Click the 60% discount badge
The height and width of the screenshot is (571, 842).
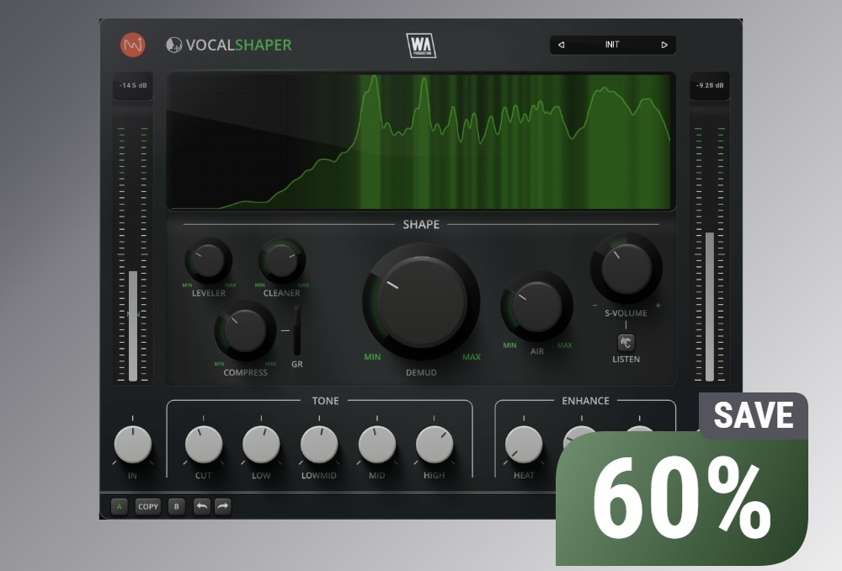682,499
